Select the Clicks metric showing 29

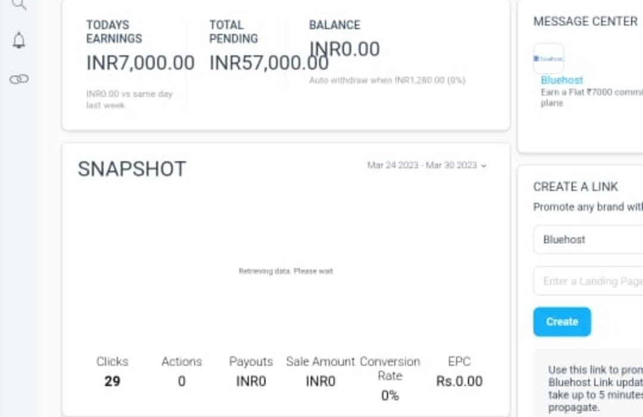pos(112,371)
